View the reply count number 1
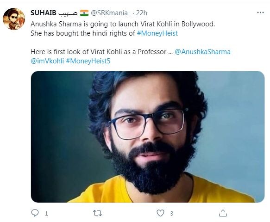 pyautogui.click(x=46, y=214)
